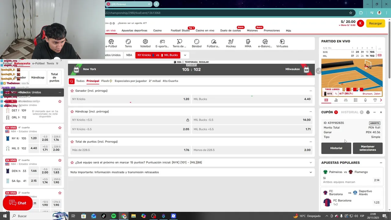The height and width of the screenshot is (220, 391).
Task: Open the lineups jersey icon
Action: [x=375, y=100]
